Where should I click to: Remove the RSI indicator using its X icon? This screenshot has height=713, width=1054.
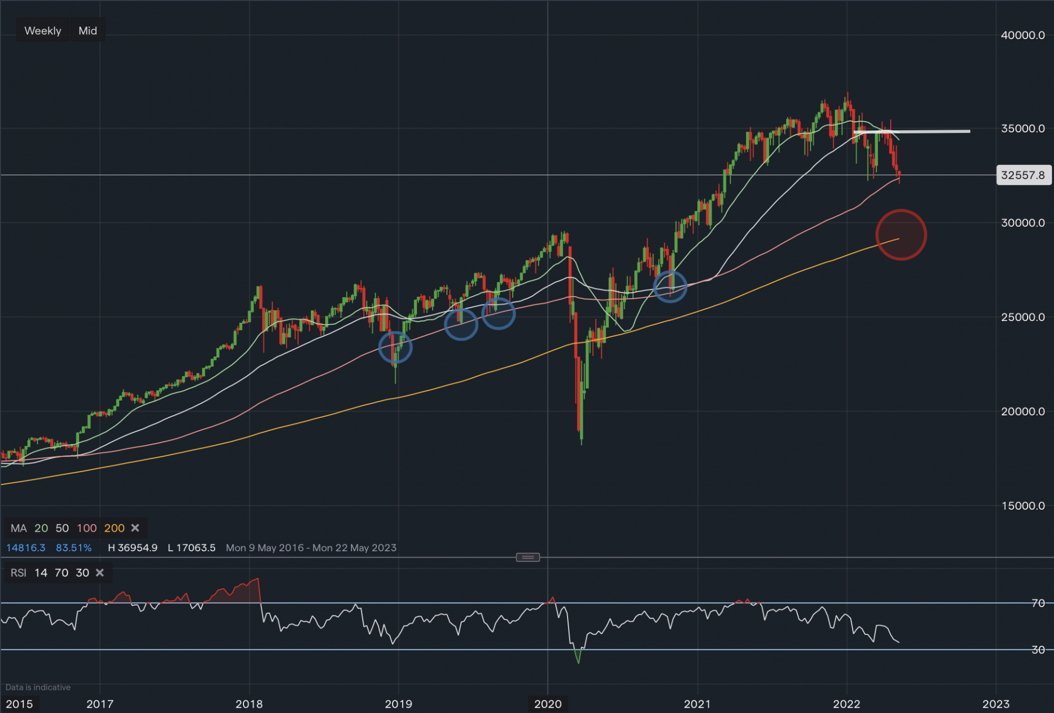(x=100, y=573)
